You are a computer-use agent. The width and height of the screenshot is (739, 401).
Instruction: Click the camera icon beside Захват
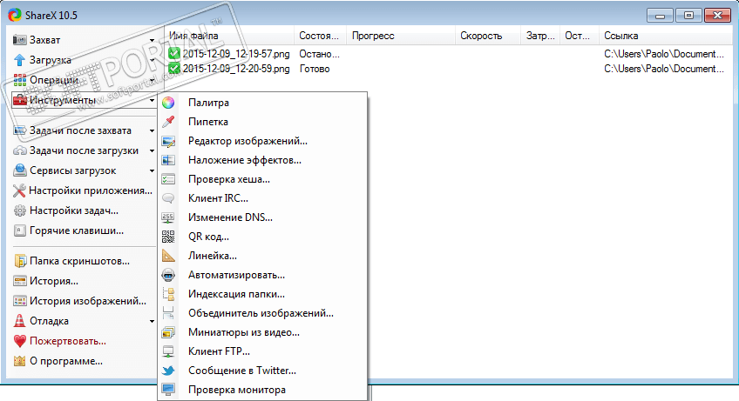pos(20,40)
